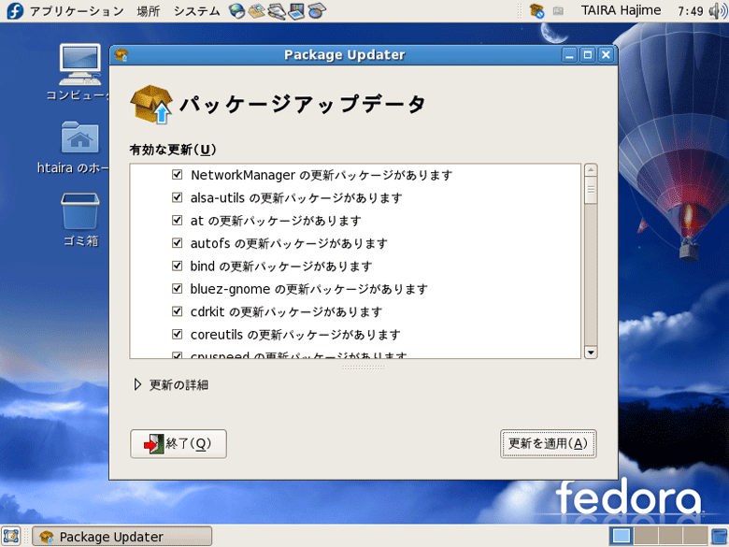729x547 pixels.
Task: Uncheck the NetworkManager update checkbox
Action: tap(178, 175)
